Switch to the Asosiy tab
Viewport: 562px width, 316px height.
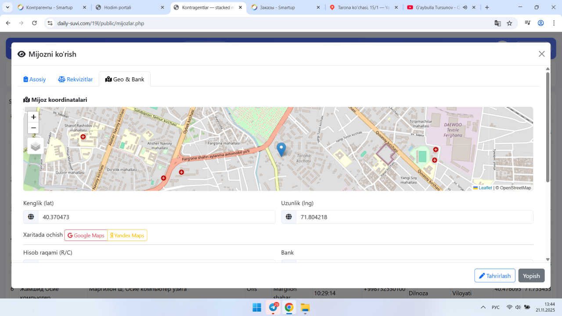pos(35,79)
